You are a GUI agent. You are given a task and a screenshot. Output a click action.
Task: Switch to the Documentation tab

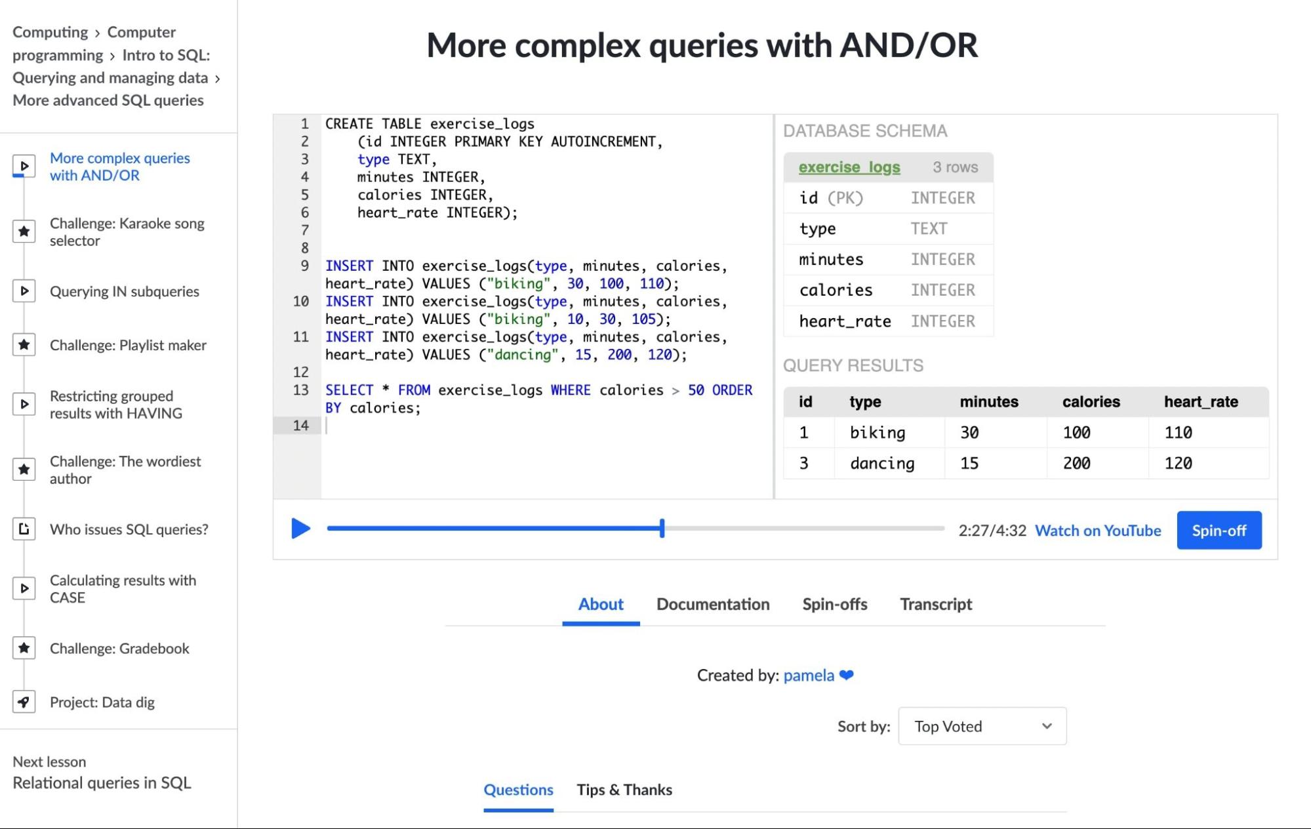[713, 604]
